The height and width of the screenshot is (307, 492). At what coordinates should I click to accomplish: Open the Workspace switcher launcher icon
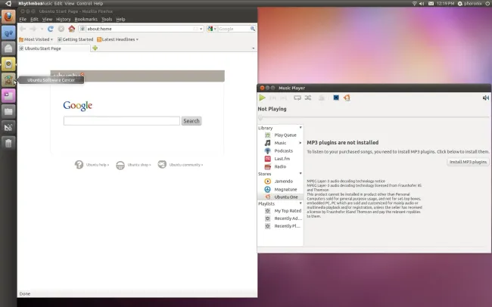(8, 127)
